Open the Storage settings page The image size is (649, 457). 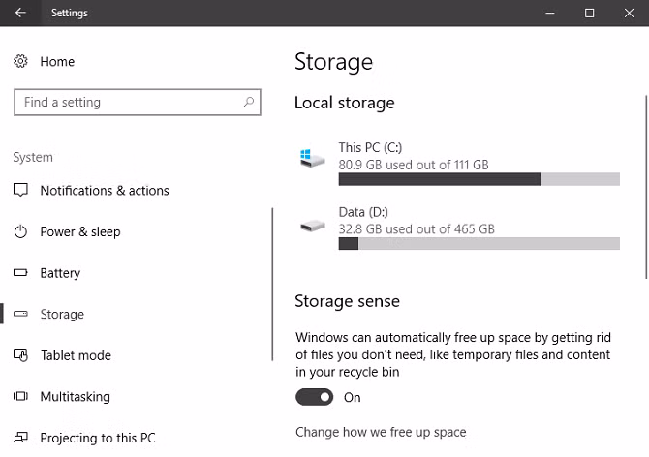(x=62, y=315)
